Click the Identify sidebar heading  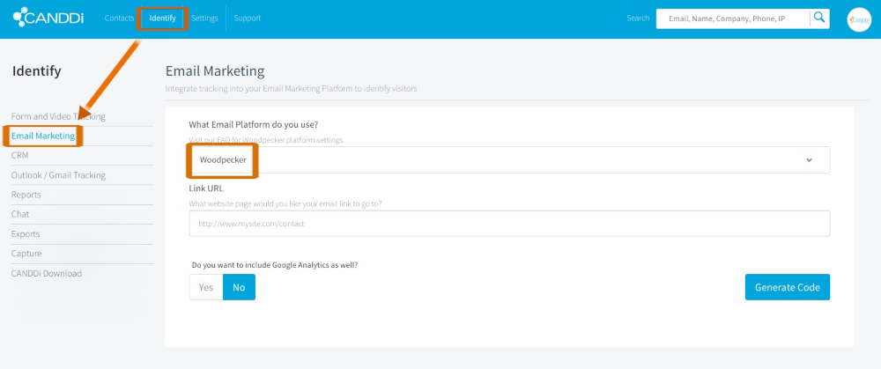36,70
